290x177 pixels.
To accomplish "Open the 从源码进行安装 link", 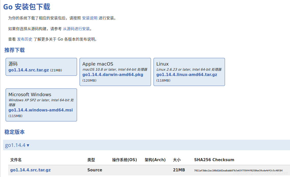I will click(76, 29).
